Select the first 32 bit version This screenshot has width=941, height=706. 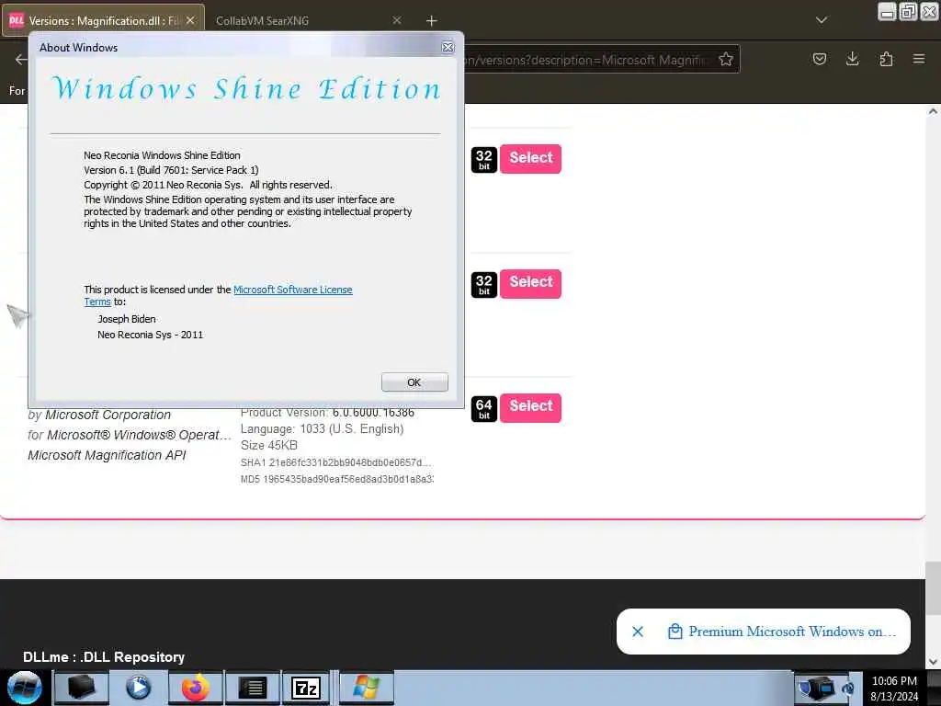pos(530,158)
